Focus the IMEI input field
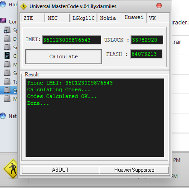Image resolution: width=189 pixels, height=188 pixels. tap(72, 40)
